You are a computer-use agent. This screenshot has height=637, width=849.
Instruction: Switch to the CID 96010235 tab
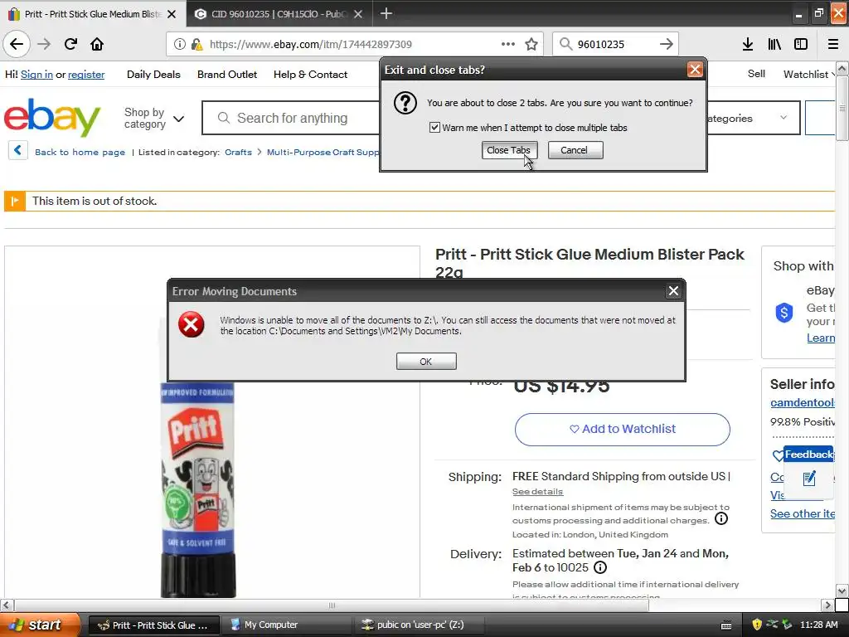(279, 14)
